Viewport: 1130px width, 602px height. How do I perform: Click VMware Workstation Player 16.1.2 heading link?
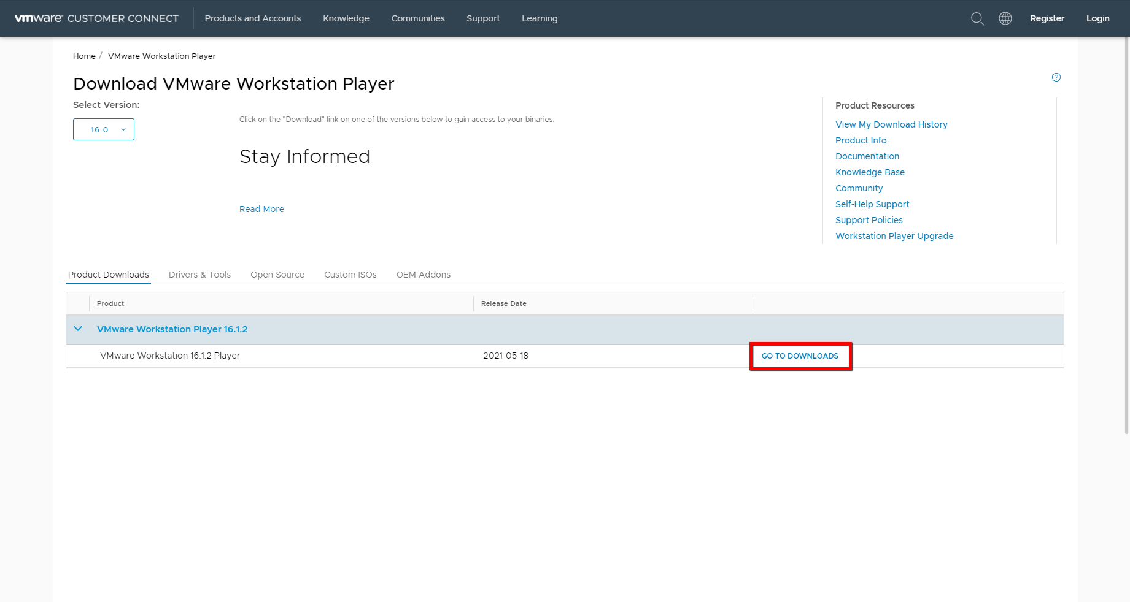172,329
